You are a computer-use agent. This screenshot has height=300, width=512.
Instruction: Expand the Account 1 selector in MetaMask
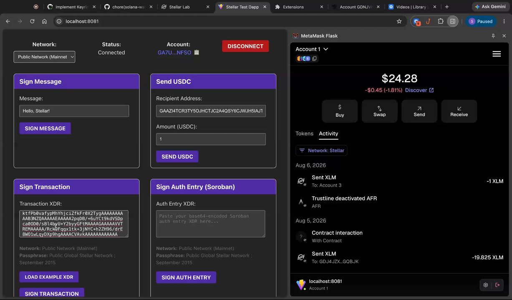312,49
